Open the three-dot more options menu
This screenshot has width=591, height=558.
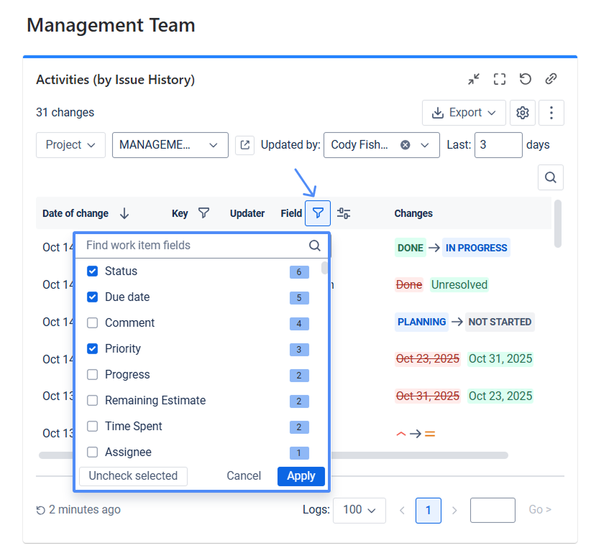551,113
